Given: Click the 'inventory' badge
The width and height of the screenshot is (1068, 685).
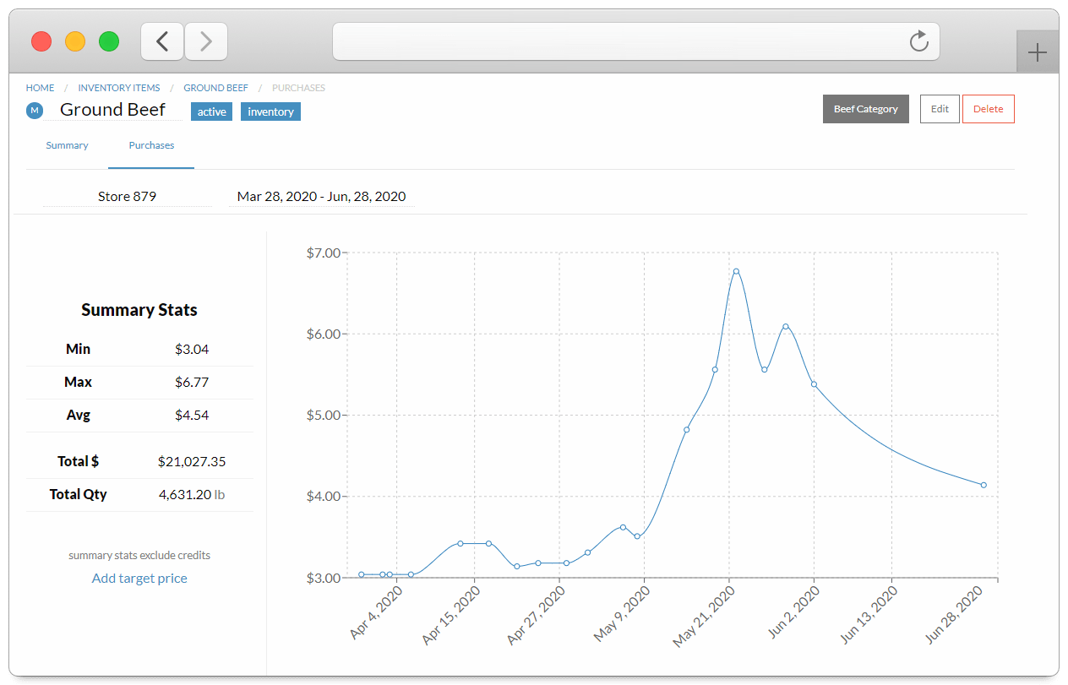Looking at the screenshot, I should [x=270, y=111].
